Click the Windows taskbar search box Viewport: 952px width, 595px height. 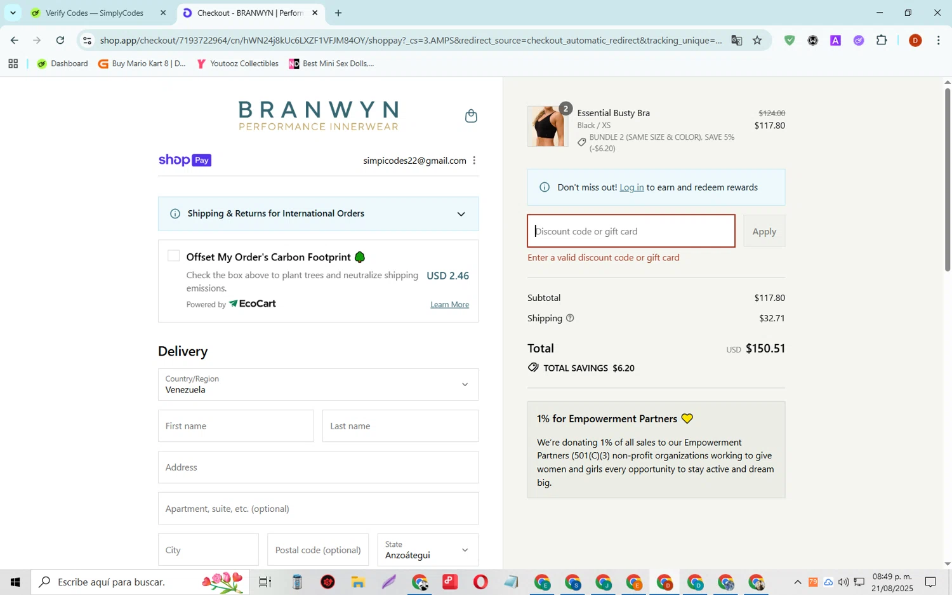tap(140, 582)
